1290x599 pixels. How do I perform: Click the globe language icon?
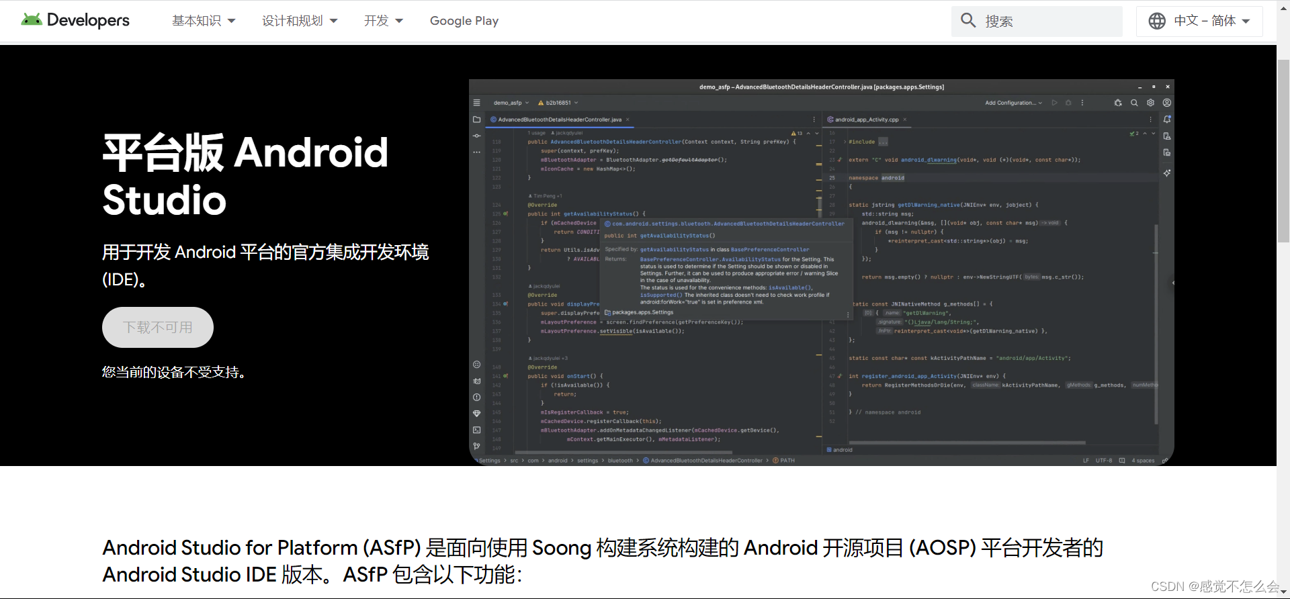click(1157, 21)
